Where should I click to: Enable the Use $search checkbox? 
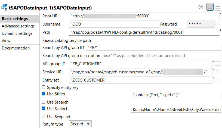click(x=43, y=102)
